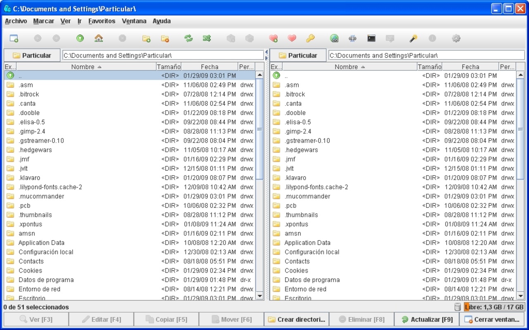Click the free disk space indicator bar
The height and width of the screenshot is (330, 529).
[x=494, y=307]
